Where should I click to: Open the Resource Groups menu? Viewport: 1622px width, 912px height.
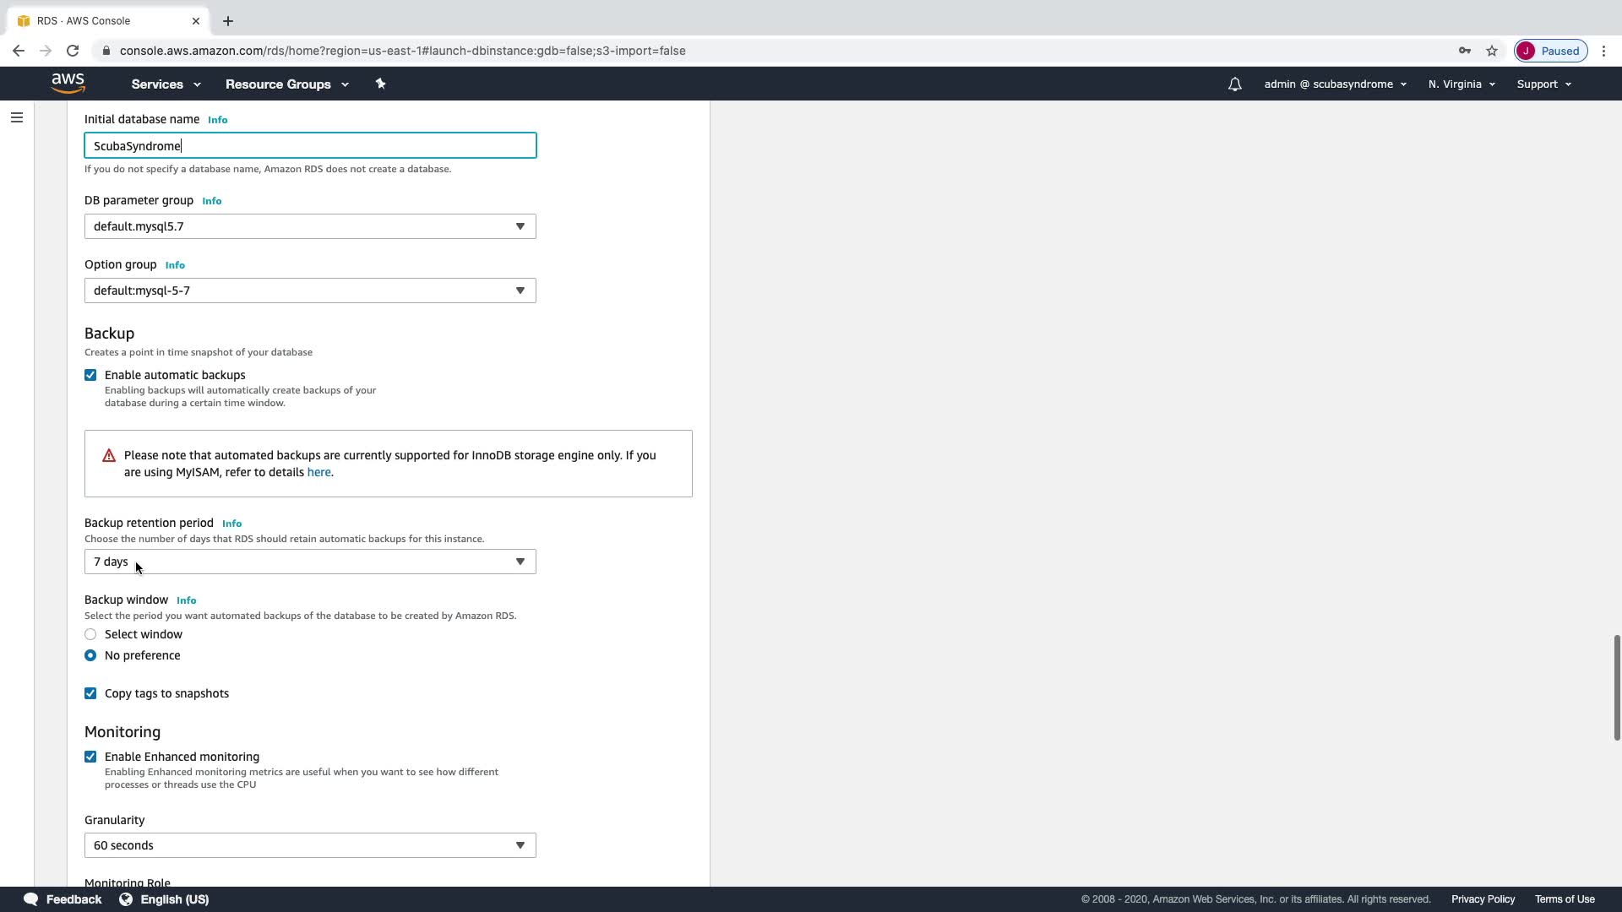coord(286,84)
